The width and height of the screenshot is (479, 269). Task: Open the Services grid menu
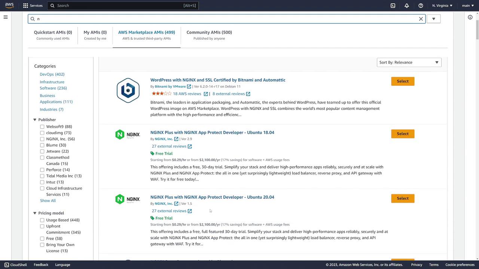33,6
